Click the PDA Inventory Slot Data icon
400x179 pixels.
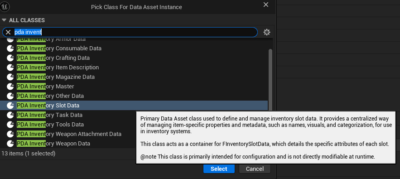pos(10,106)
